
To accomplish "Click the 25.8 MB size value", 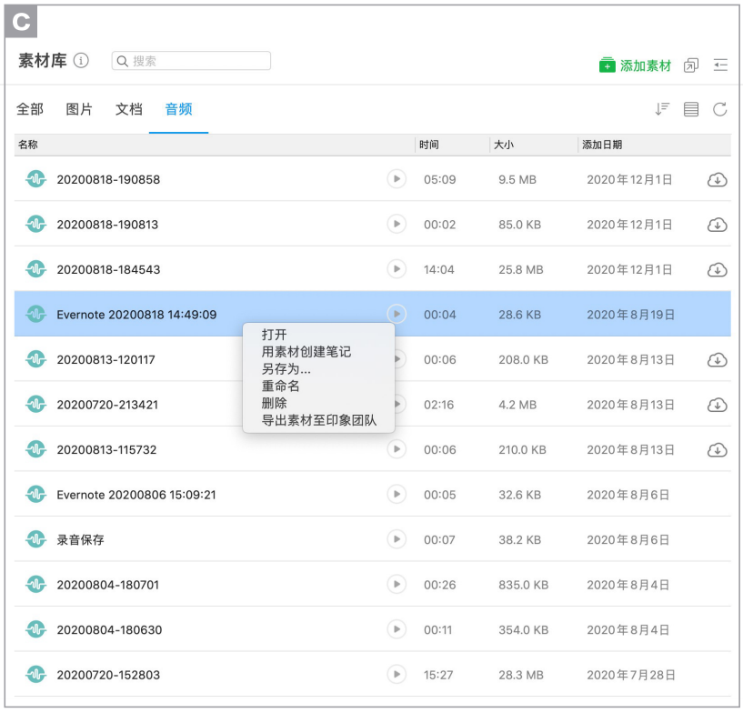I will pyautogui.click(x=521, y=269).
